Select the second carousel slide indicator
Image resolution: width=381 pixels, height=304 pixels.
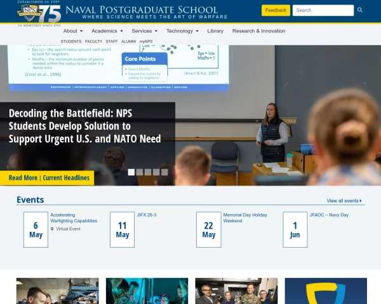[140, 172]
